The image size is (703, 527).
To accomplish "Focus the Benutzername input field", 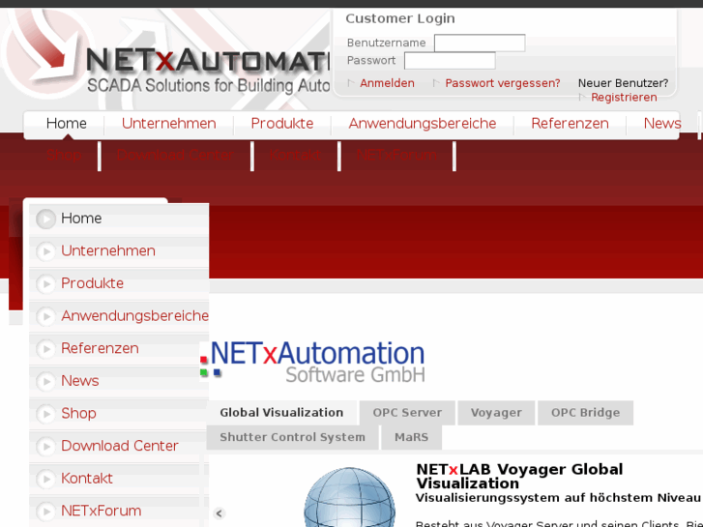I will (x=480, y=44).
